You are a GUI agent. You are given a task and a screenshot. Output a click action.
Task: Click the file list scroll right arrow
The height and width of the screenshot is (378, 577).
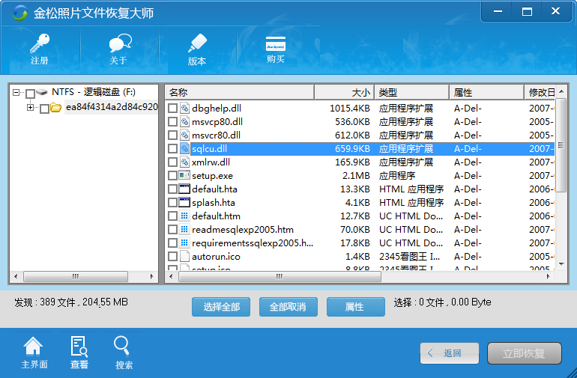point(549,276)
